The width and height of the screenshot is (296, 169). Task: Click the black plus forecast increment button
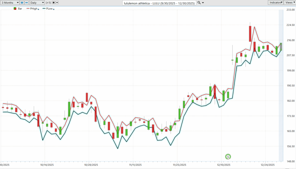[x=53, y=2]
